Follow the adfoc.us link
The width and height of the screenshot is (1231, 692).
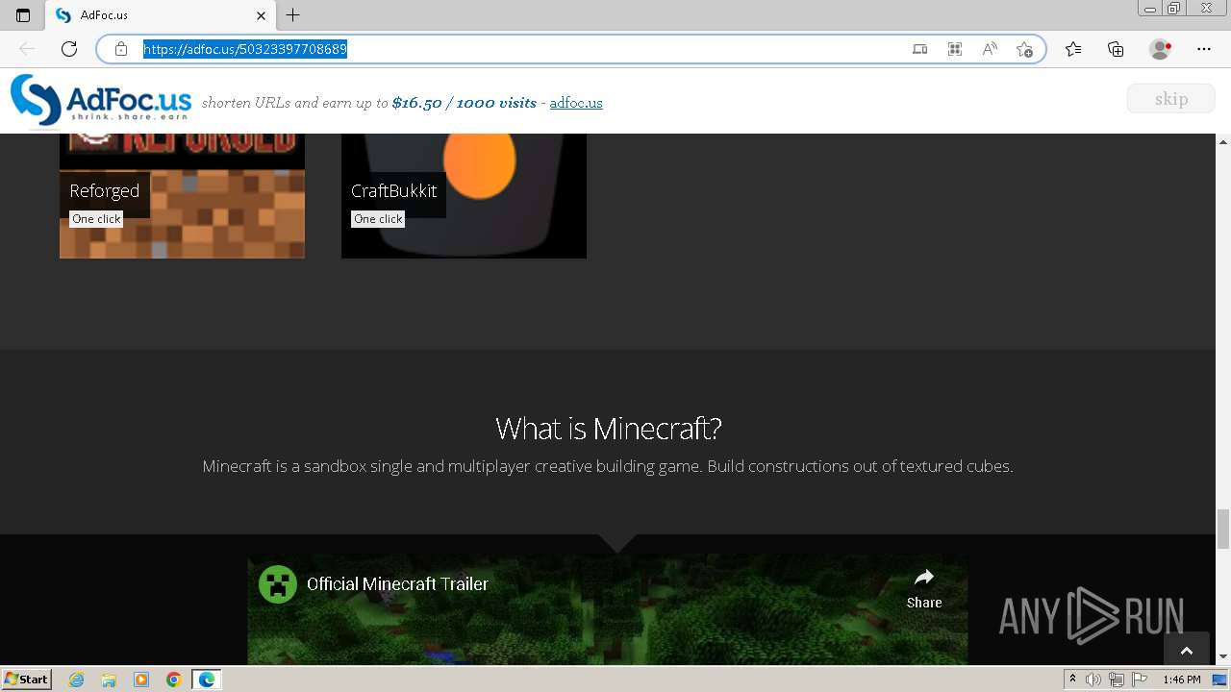pos(576,103)
